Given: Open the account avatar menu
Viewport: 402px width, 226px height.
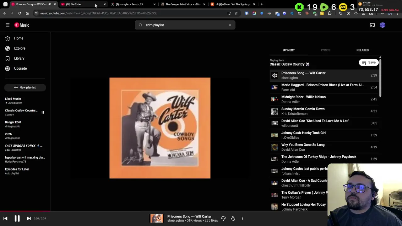Looking at the screenshot, I should (383, 25).
